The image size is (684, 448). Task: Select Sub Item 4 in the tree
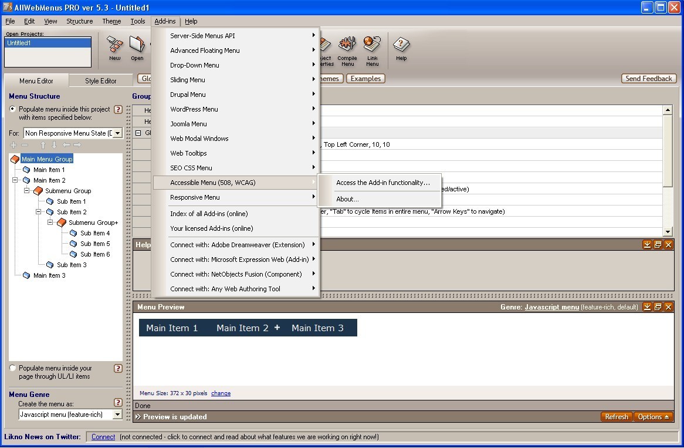[95, 233]
